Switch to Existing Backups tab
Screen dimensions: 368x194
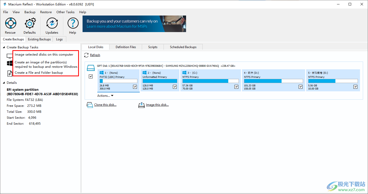39,39
